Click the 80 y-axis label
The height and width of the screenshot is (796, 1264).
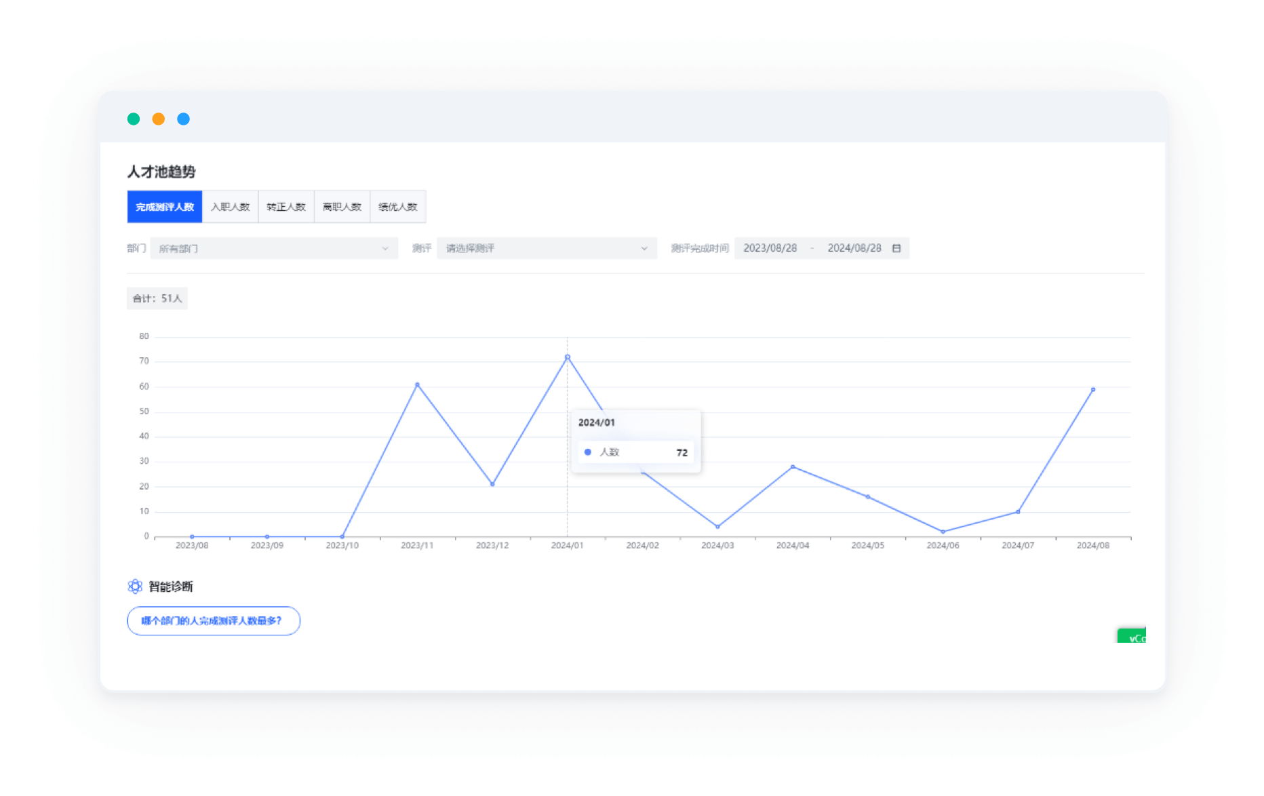point(144,336)
